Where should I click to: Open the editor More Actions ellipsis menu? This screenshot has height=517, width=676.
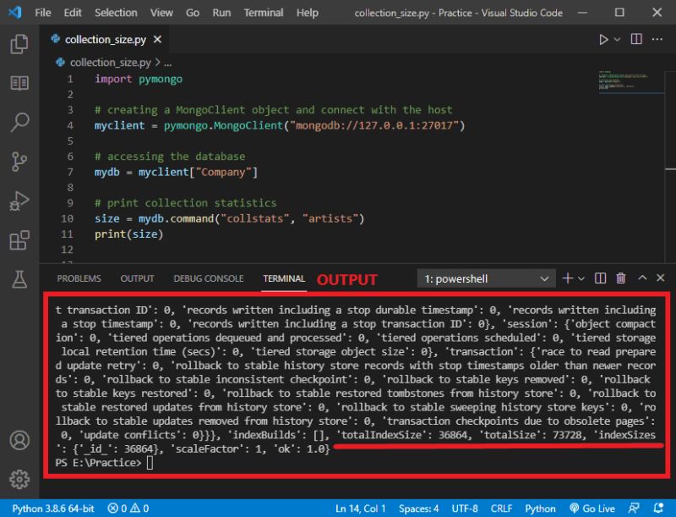coord(657,39)
